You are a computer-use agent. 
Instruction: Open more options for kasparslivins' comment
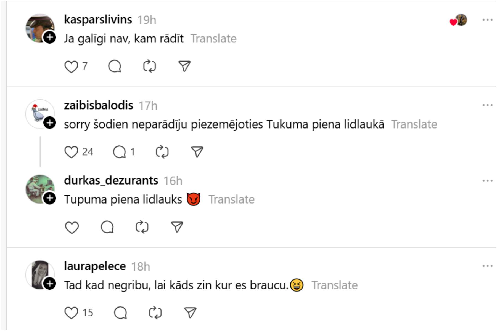[x=487, y=20]
